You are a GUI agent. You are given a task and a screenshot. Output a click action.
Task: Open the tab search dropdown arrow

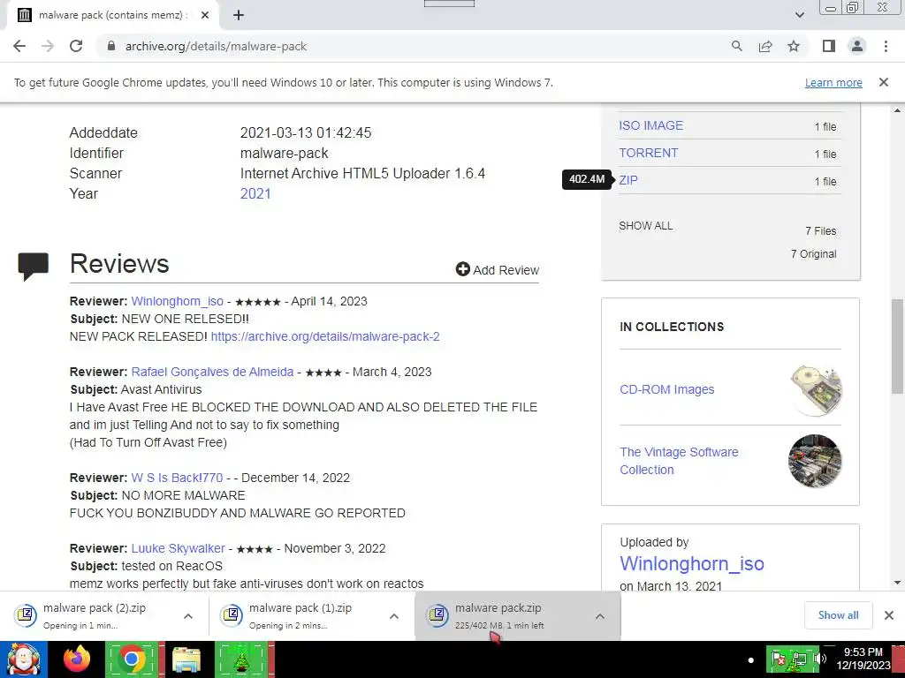(799, 15)
